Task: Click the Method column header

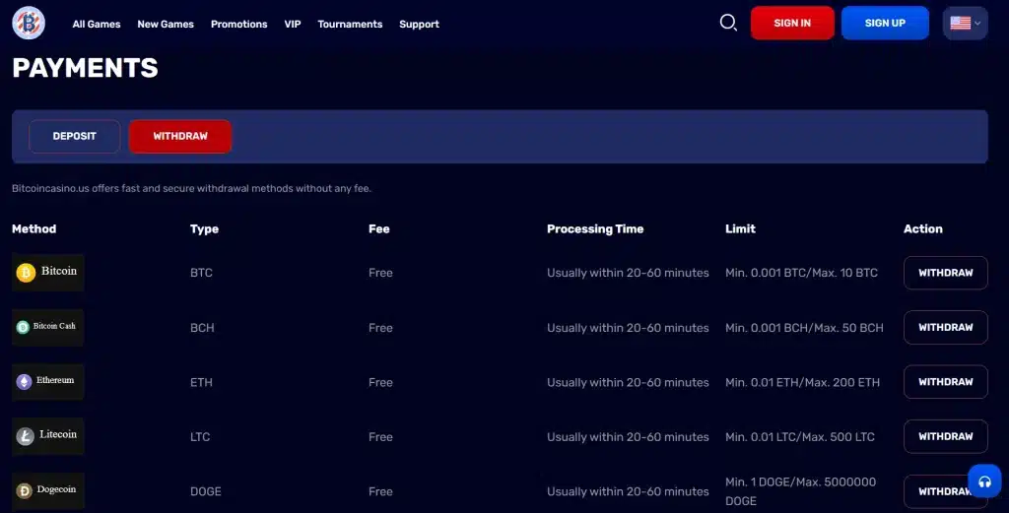Action: coord(34,228)
